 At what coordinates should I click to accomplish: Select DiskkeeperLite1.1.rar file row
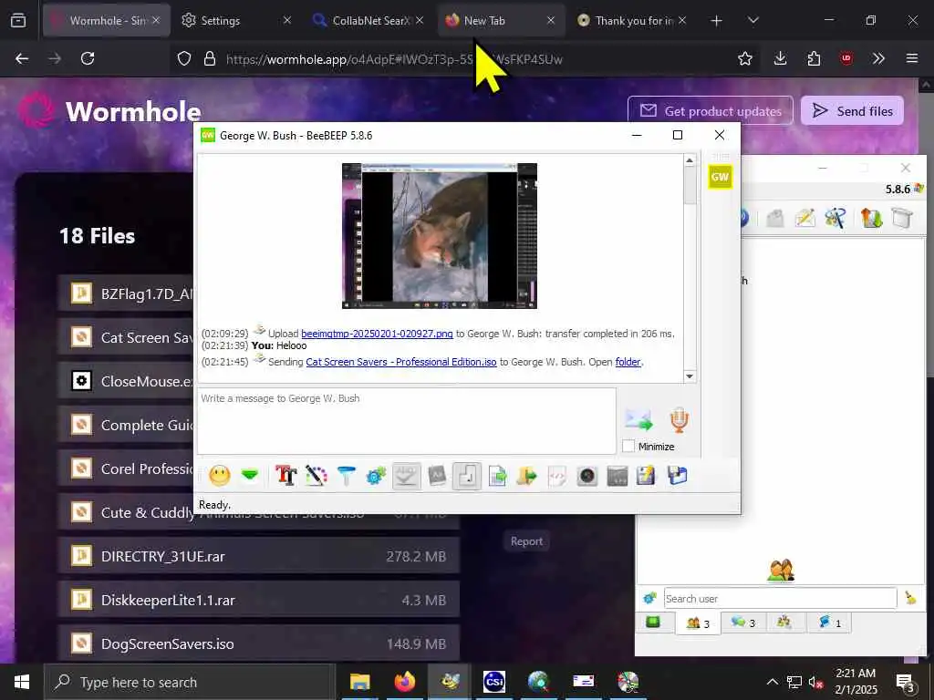click(258, 600)
